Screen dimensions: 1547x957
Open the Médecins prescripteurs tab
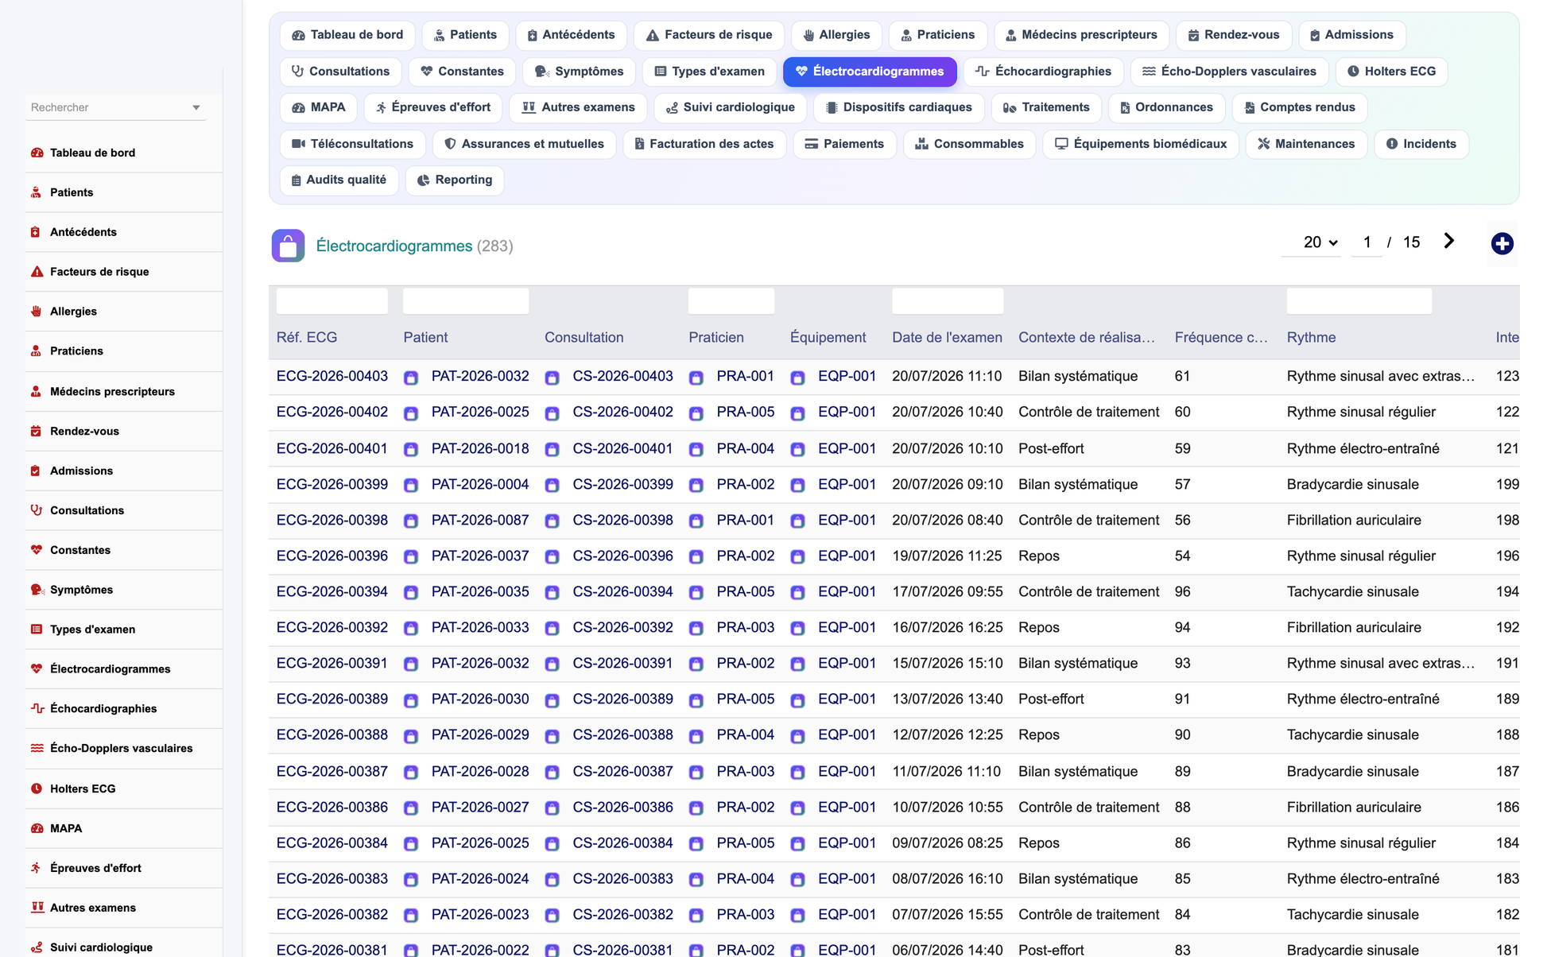tap(1081, 35)
